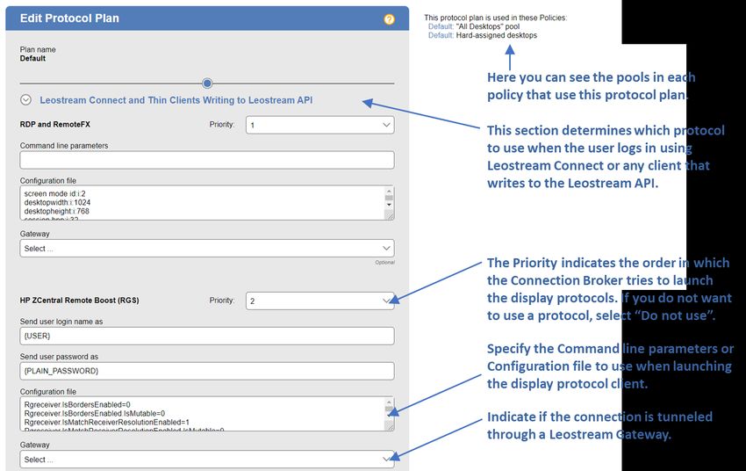
Task: Click the RDP and RemoteFX label
Action: click(x=54, y=124)
